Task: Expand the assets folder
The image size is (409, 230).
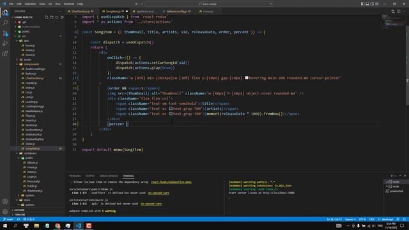Action: [x=27, y=59]
